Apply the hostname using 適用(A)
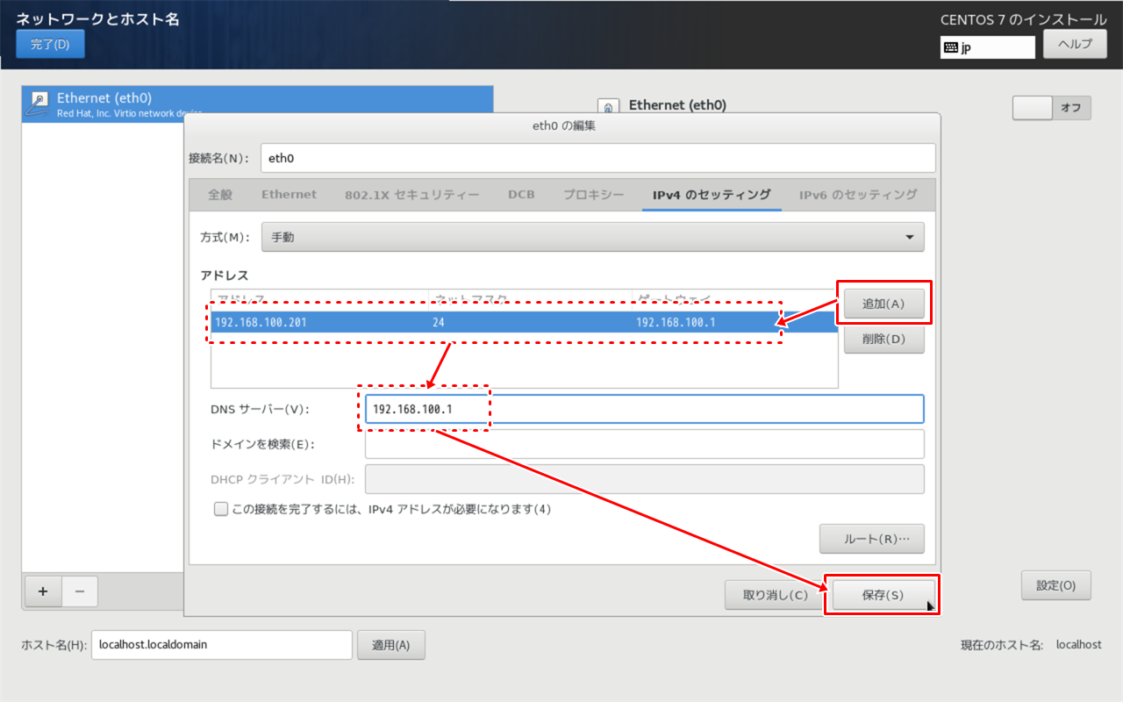 [x=391, y=644]
